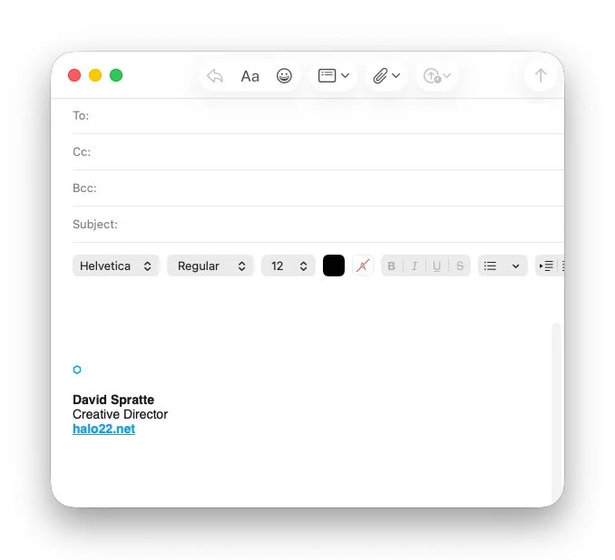Toggle strikethrough formatting

click(x=460, y=266)
